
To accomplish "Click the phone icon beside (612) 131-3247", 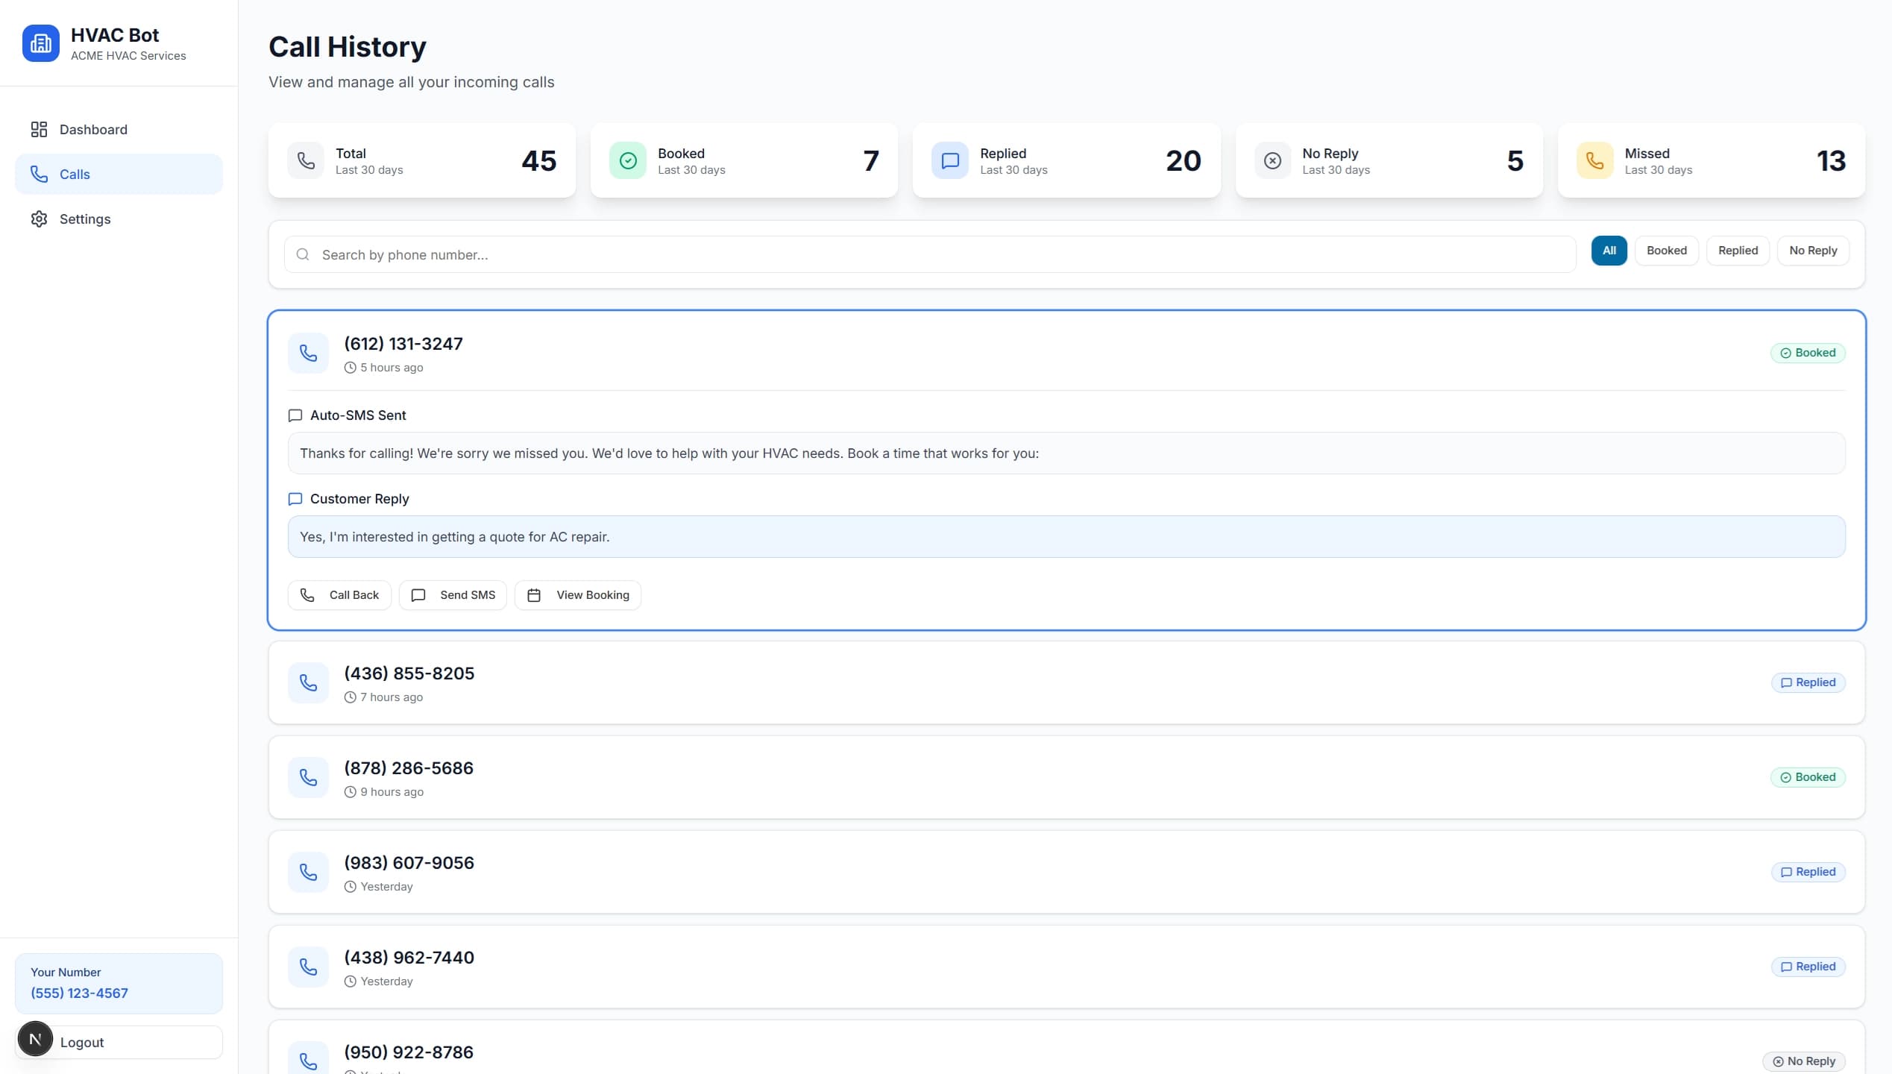I will tap(307, 353).
